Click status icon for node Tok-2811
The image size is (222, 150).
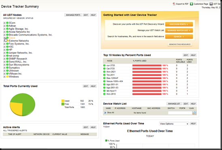[x=105, y=75]
